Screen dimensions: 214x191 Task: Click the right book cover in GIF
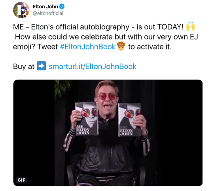129,120
